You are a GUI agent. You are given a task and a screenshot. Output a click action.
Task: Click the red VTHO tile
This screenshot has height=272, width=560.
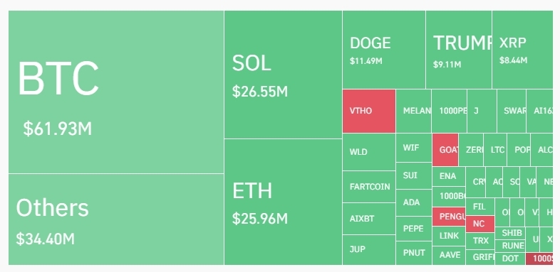369,111
